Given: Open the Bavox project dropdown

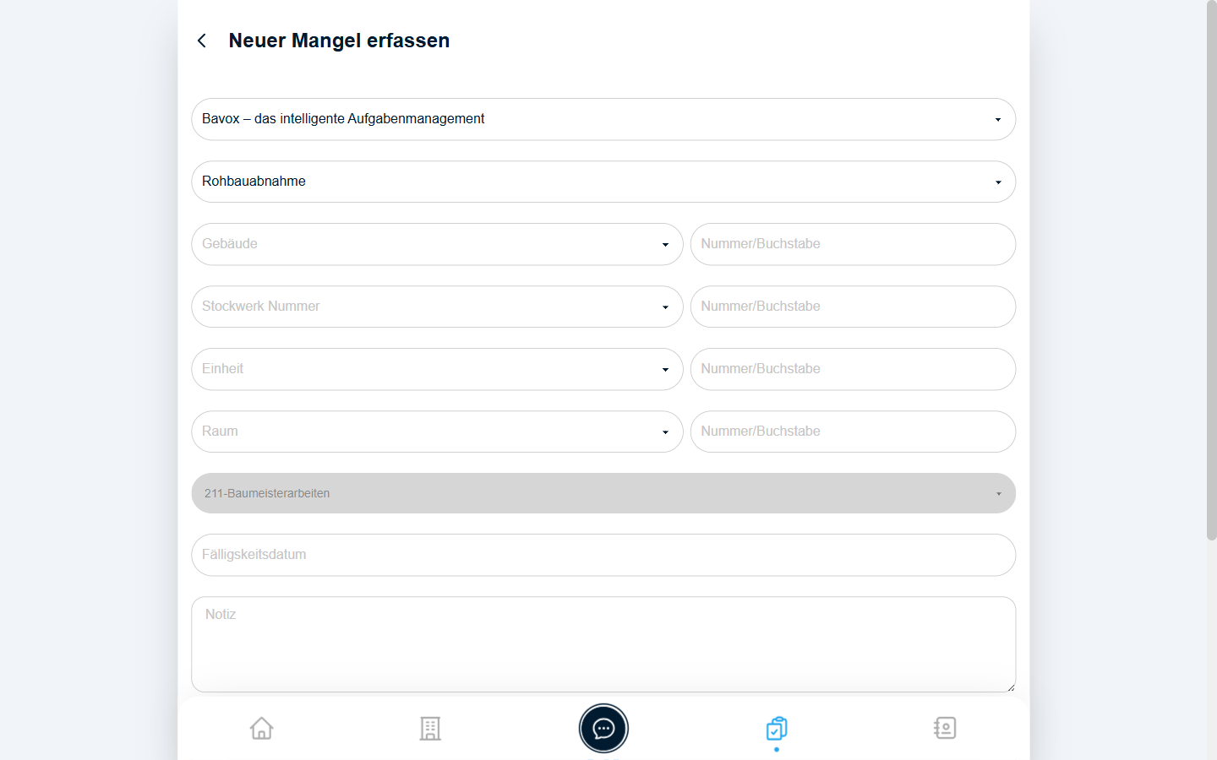Looking at the screenshot, I should pyautogui.click(x=603, y=119).
